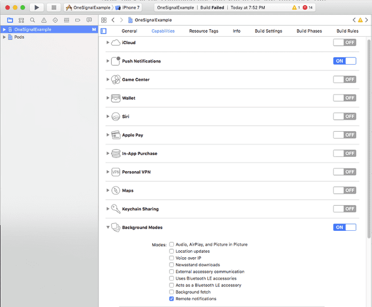Click the Personal VPN icon

click(x=116, y=172)
